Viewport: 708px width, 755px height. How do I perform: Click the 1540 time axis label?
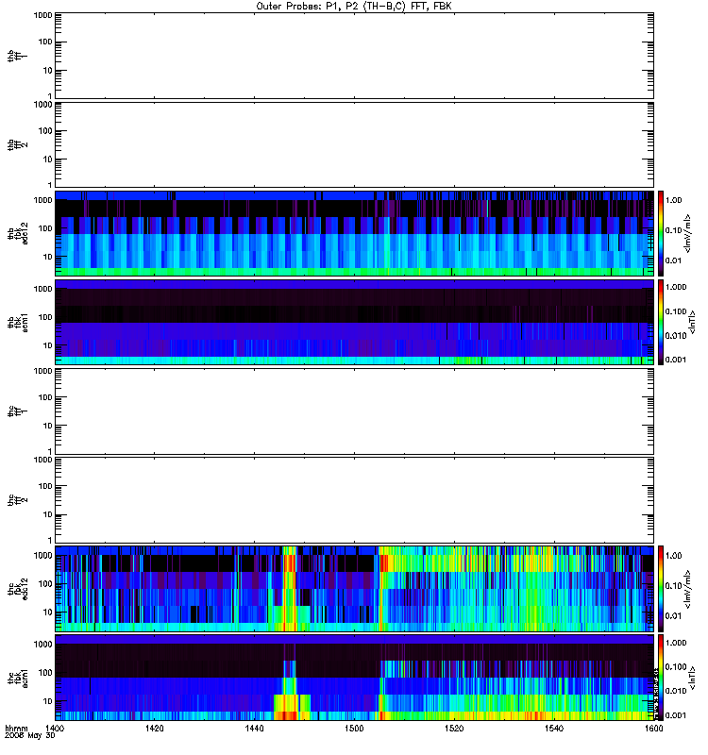point(554,729)
